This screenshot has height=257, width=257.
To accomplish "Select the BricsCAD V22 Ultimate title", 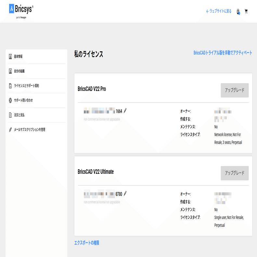I will pos(96,172).
